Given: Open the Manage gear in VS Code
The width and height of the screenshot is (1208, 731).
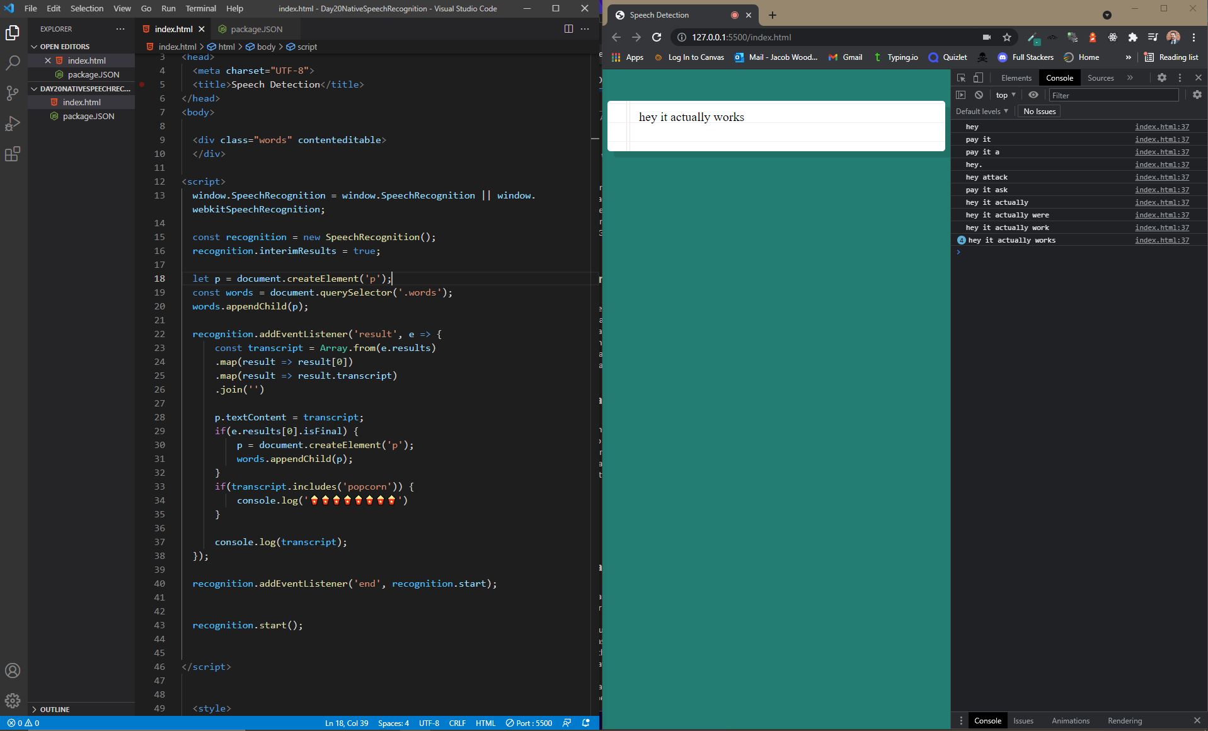Looking at the screenshot, I should click(x=13, y=700).
